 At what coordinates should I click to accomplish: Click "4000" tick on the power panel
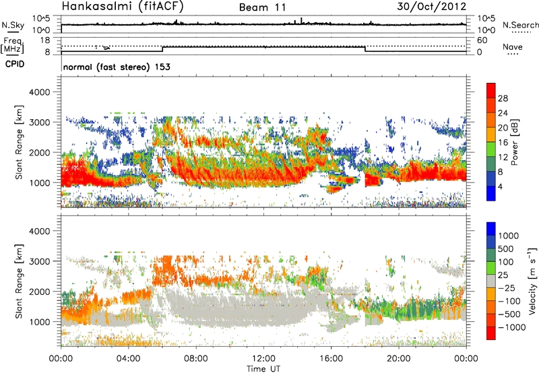[x=40, y=92]
